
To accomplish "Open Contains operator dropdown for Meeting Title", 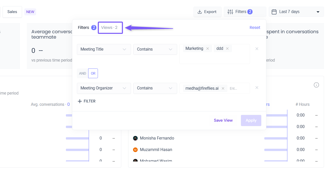I will tap(155, 49).
